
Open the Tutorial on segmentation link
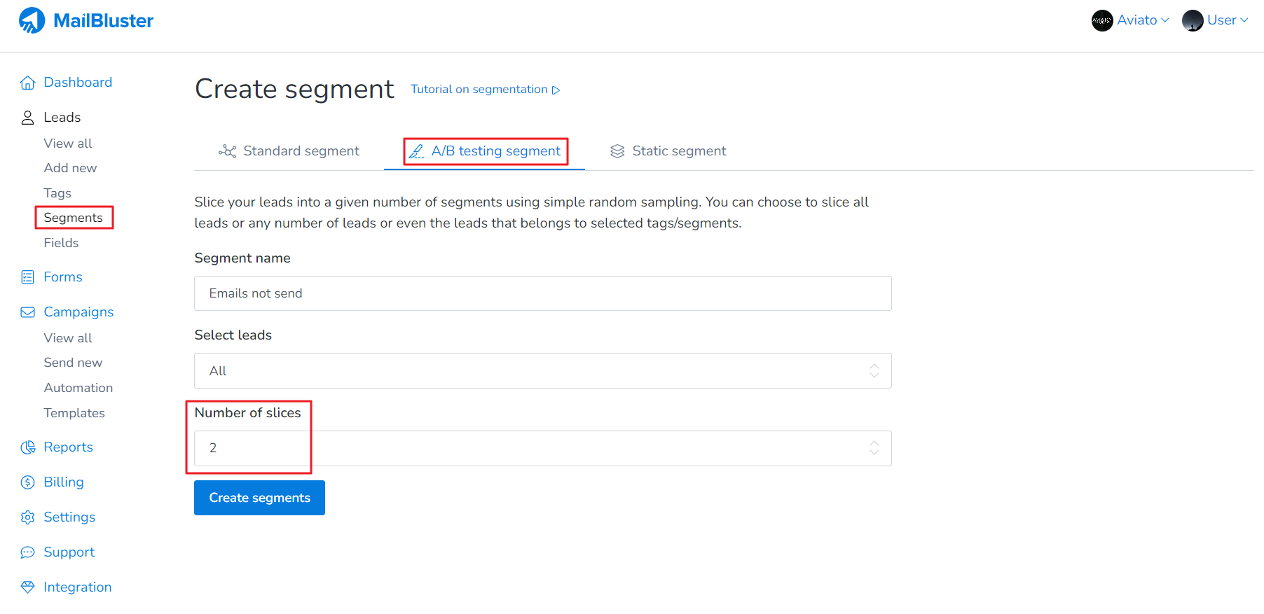tap(485, 90)
